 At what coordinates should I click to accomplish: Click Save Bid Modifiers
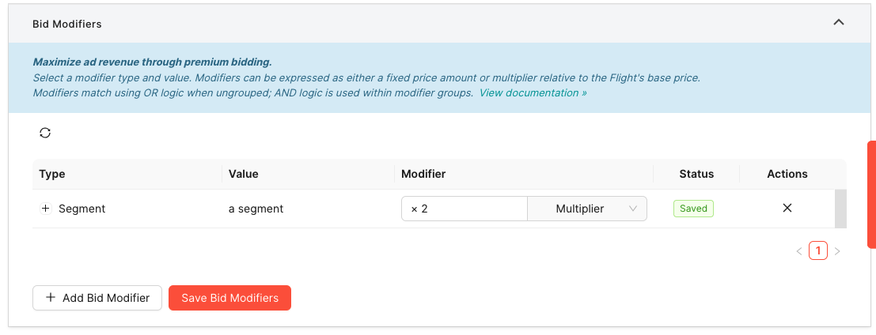click(229, 298)
